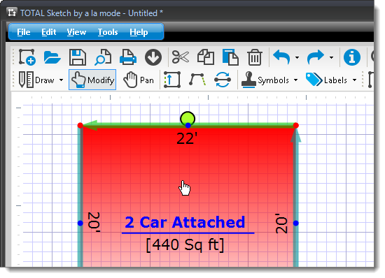Screen dimensions: 385x278
Task: Open the File menu
Action: click(24, 32)
